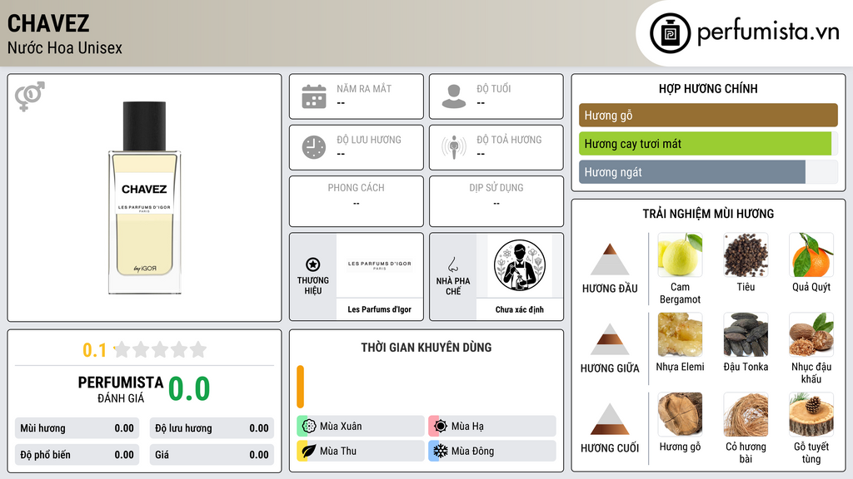
Task: Click the sillage icon for Độ toả hương
Action: coord(454,147)
